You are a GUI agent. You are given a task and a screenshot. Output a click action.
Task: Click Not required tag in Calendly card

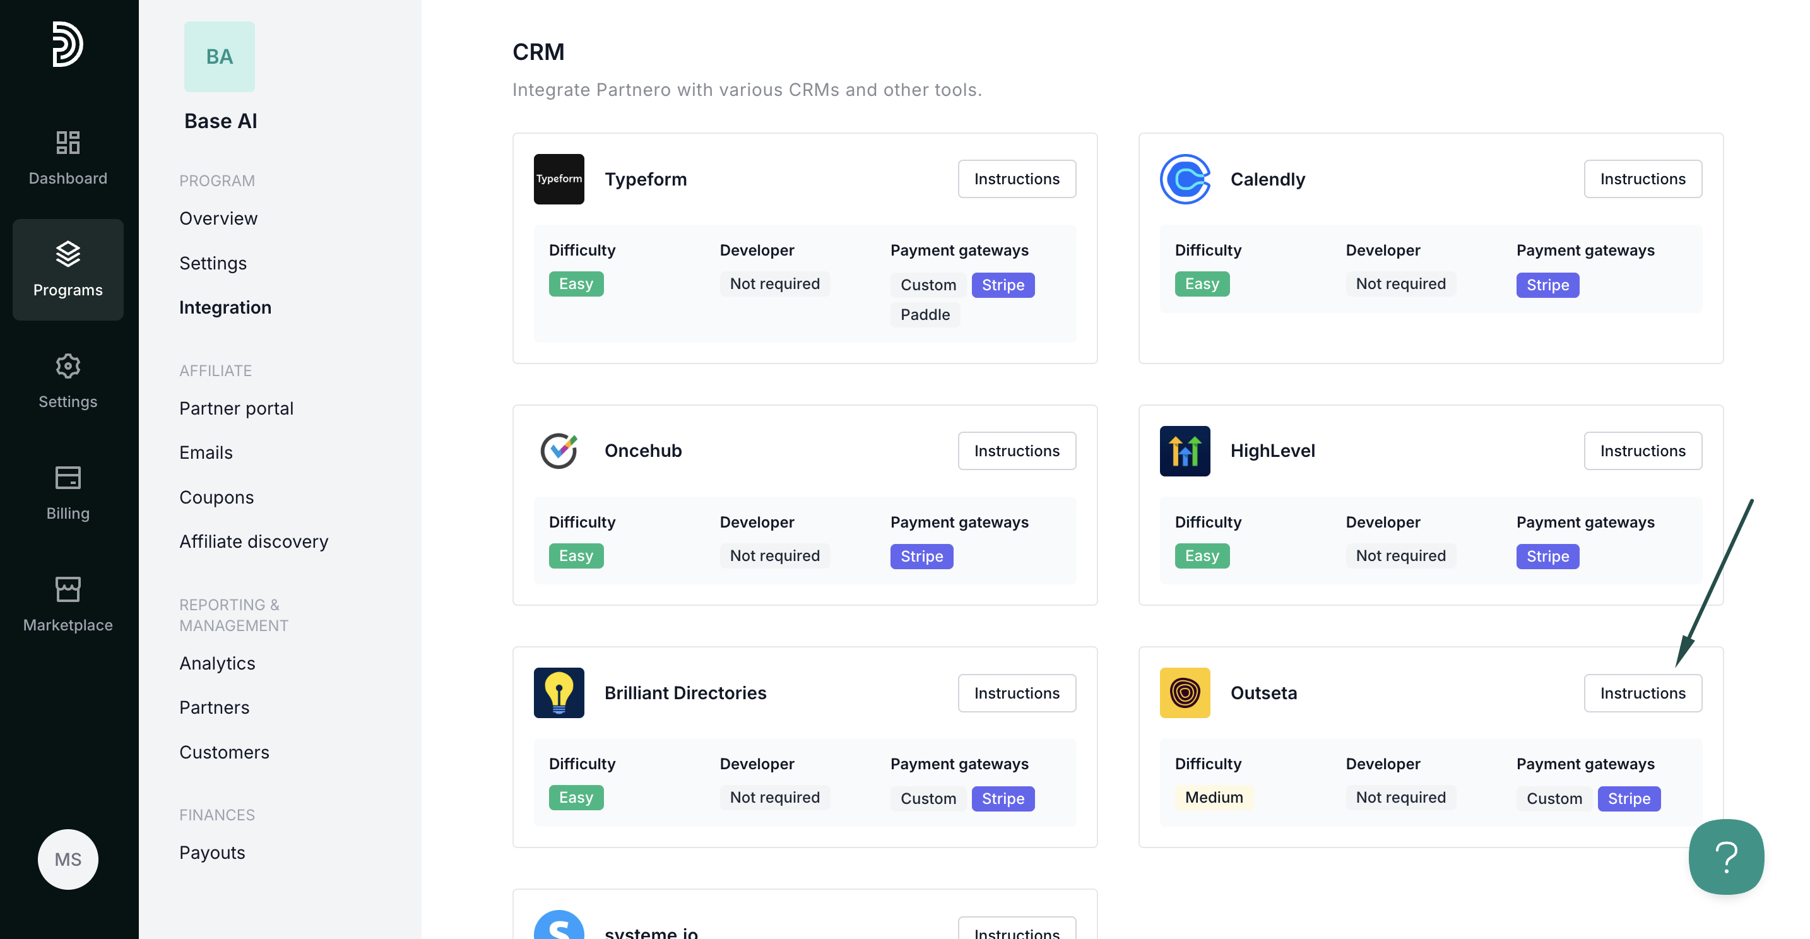point(1400,284)
